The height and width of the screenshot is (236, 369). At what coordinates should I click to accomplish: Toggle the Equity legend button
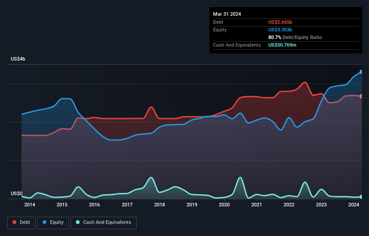point(53,223)
